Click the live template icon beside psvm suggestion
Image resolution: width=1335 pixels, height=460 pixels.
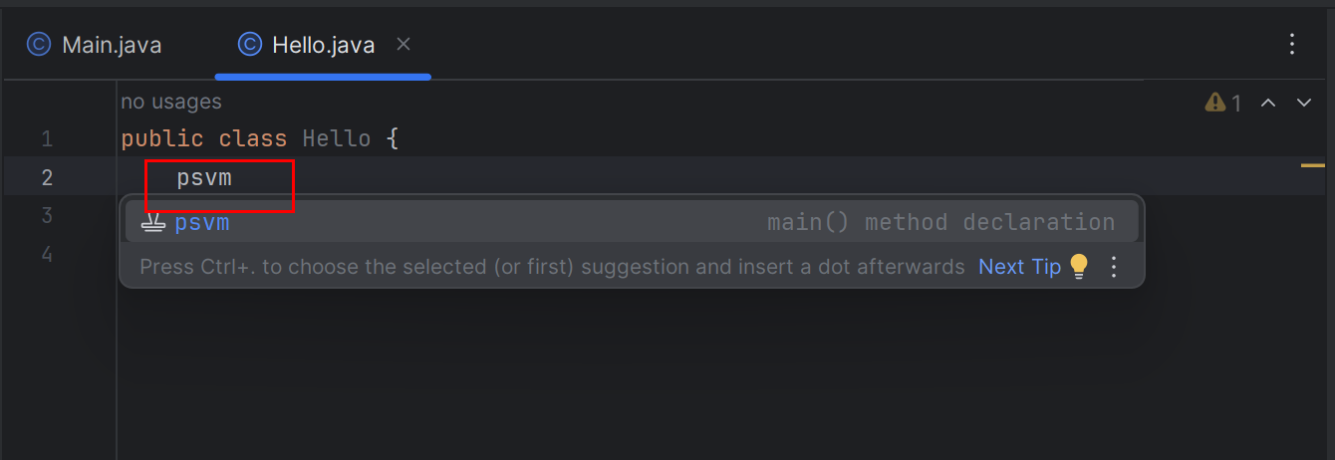152,223
